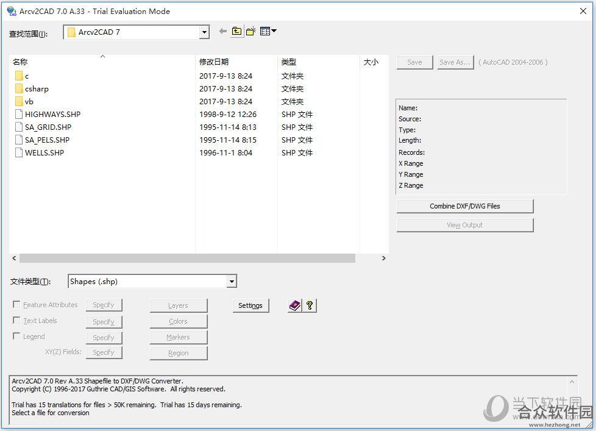Click the log panel scroll up arrow

[x=572, y=381]
